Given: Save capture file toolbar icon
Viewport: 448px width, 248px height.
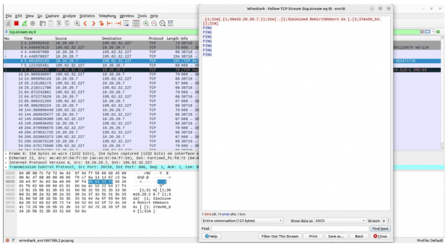Looking at the screenshot, I should [50, 23].
